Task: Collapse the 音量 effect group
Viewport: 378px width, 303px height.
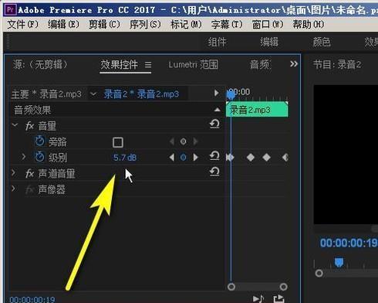Action: coord(15,125)
